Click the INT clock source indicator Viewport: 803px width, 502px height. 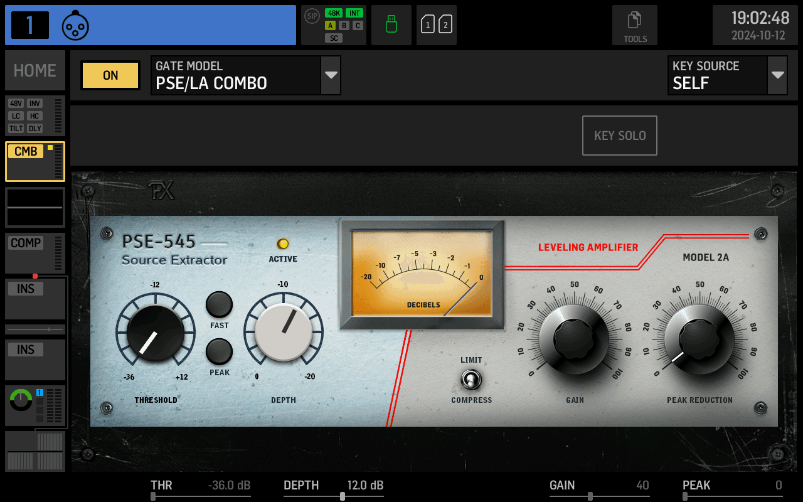pyautogui.click(x=354, y=13)
